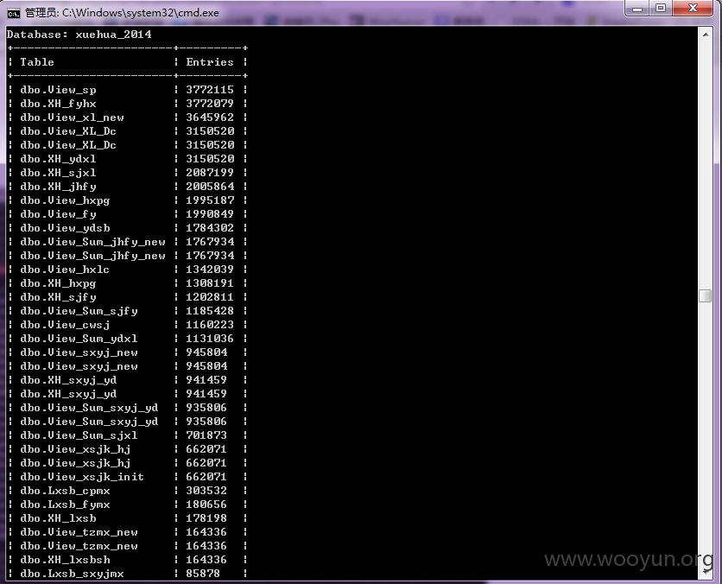Screen dimensions: 722x584
Task: Click the entries value 1308191
Action: [210, 283]
